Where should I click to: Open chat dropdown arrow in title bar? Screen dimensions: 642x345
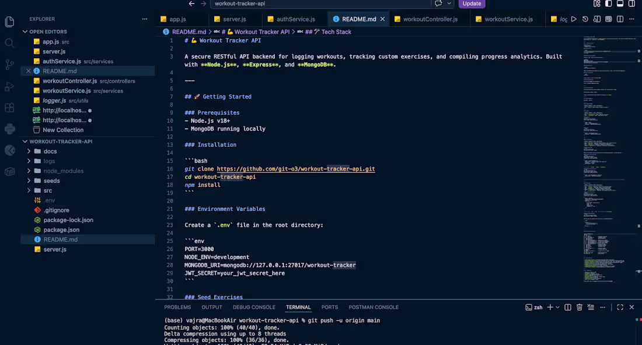point(449,3)
